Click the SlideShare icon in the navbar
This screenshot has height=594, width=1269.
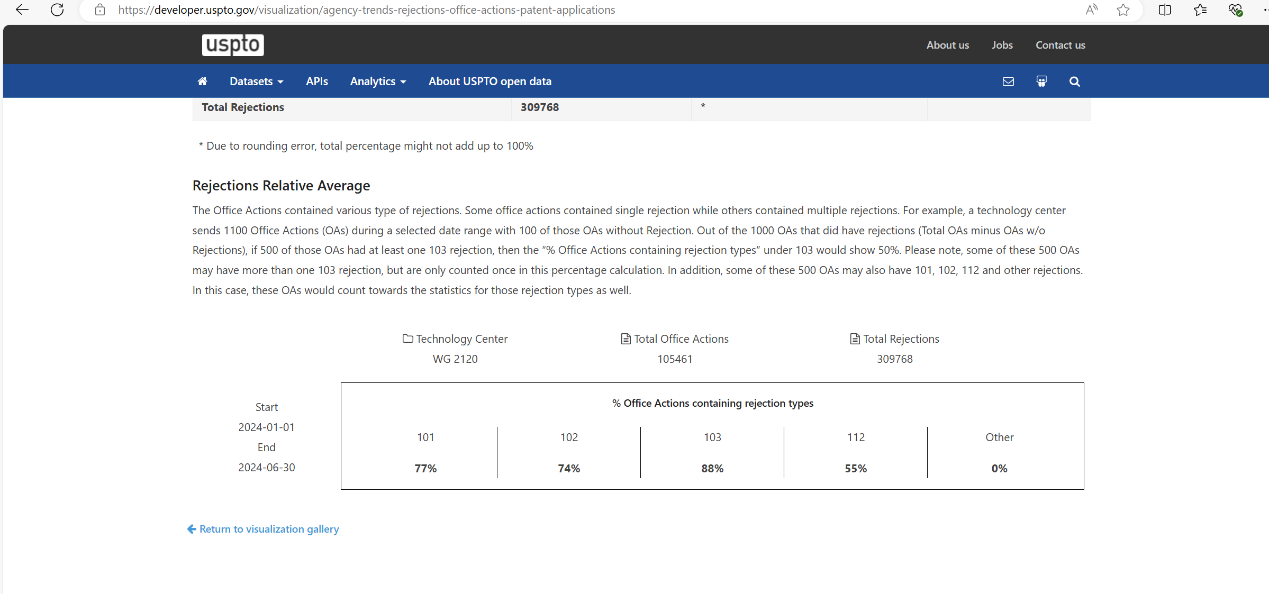(1041, 81)
